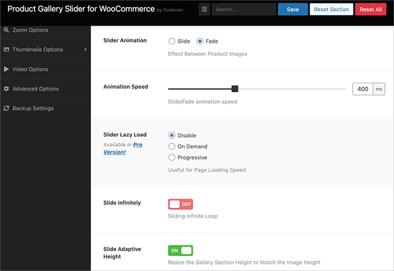Click the Video Options play icon
Image resolution: width=394 pixels, height=271 pixels.
[x=7, y=70]
